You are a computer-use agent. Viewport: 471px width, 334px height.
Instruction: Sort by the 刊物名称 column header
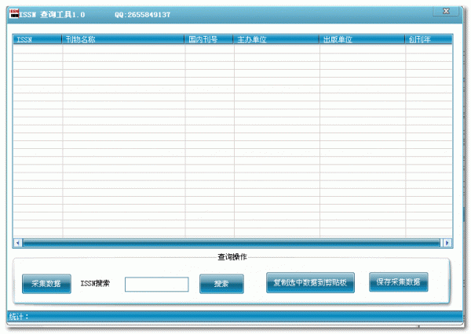point(123,39)
